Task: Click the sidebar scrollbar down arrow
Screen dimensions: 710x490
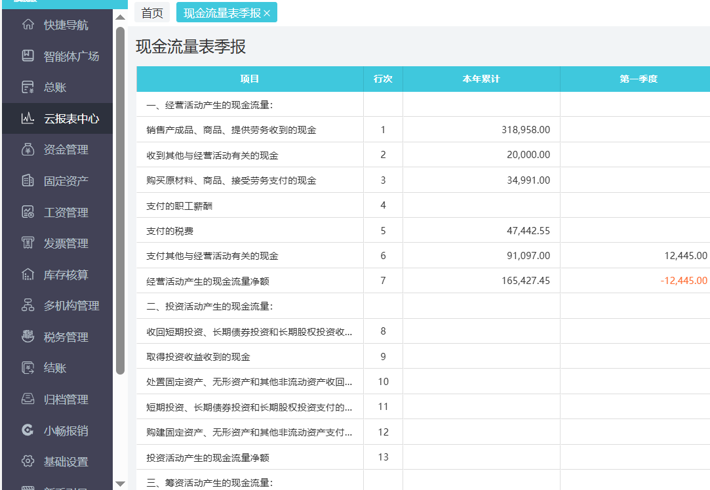Action: coord(120,485)
